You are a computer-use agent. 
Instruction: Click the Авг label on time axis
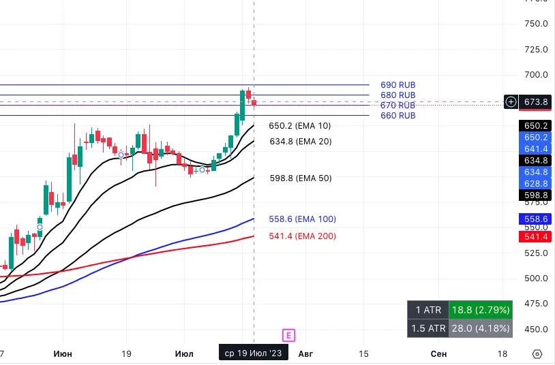(x=305, y=354)
